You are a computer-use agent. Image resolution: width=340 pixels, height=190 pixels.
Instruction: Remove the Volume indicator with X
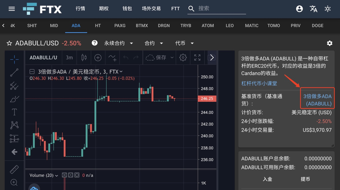coord(77,175)
